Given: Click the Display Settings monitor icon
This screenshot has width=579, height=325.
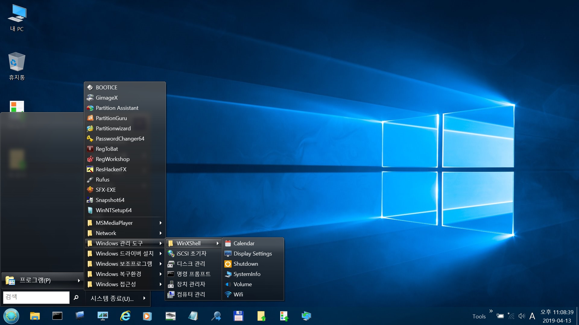Looking at the screenshot, I should coord(228,253).
